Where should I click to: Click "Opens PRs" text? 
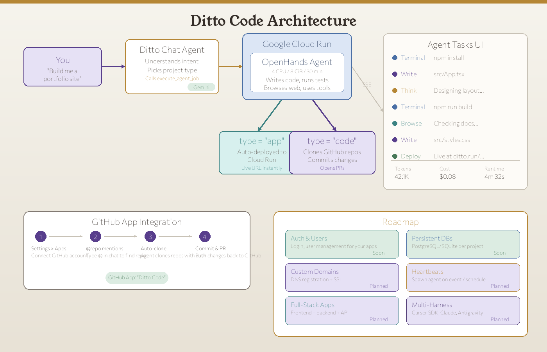point(332,168)
